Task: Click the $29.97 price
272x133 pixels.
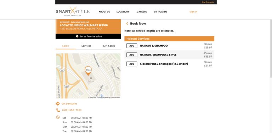Action: [208, 47]
